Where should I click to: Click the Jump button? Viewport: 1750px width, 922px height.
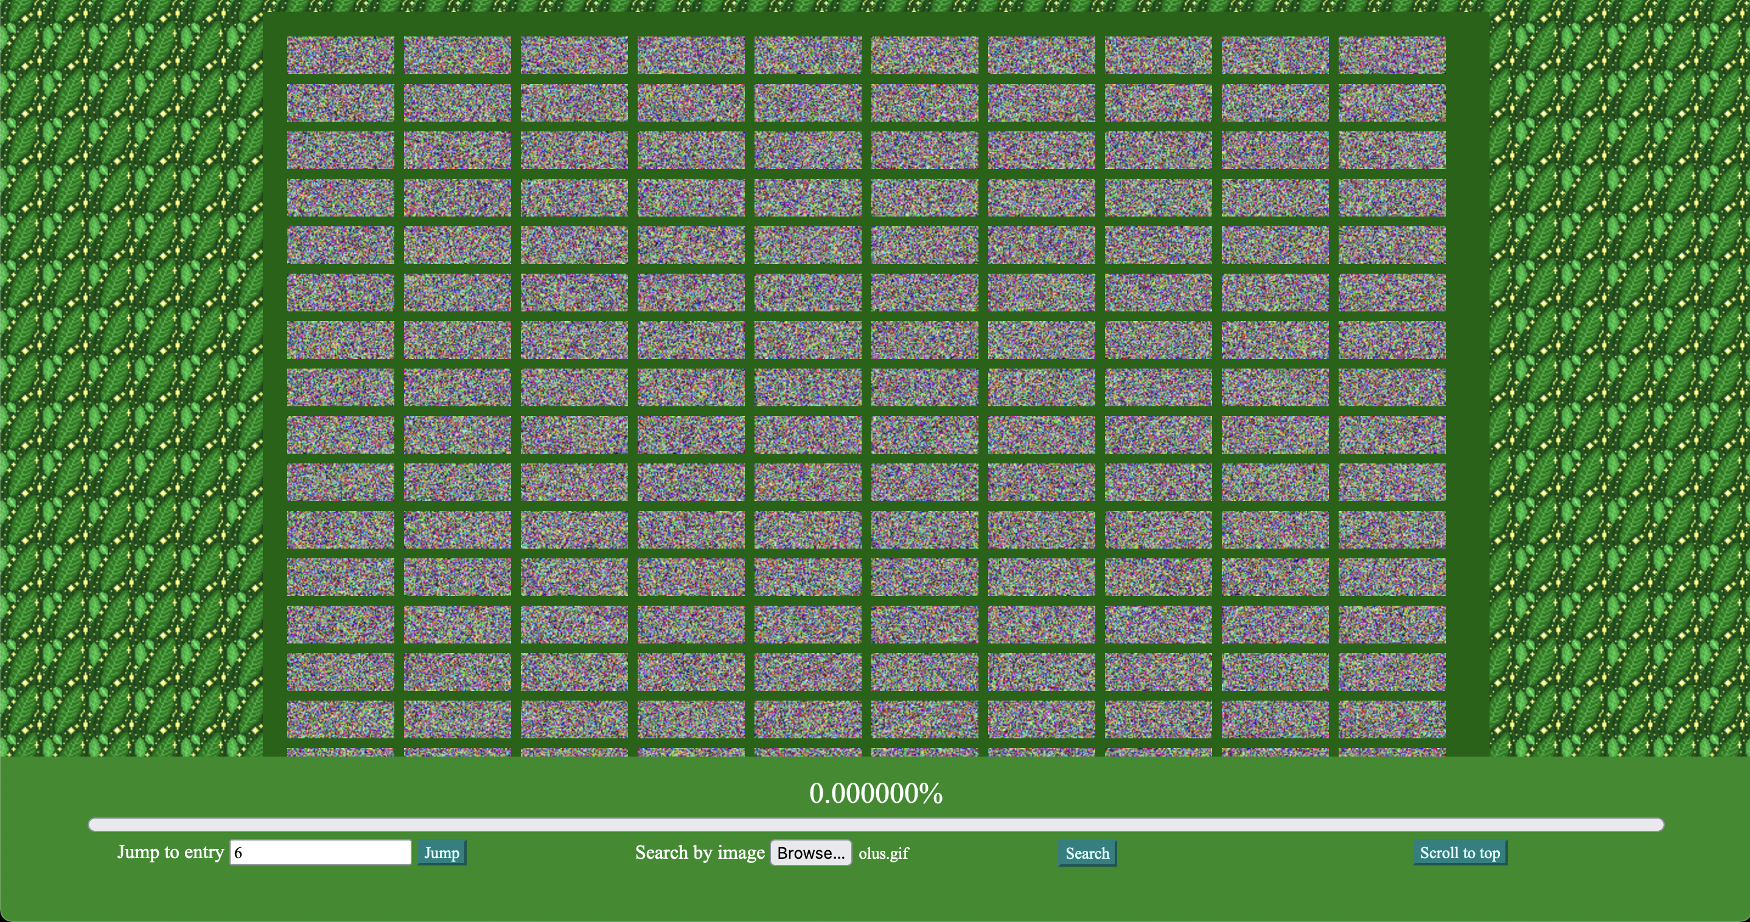coord(442,853)
